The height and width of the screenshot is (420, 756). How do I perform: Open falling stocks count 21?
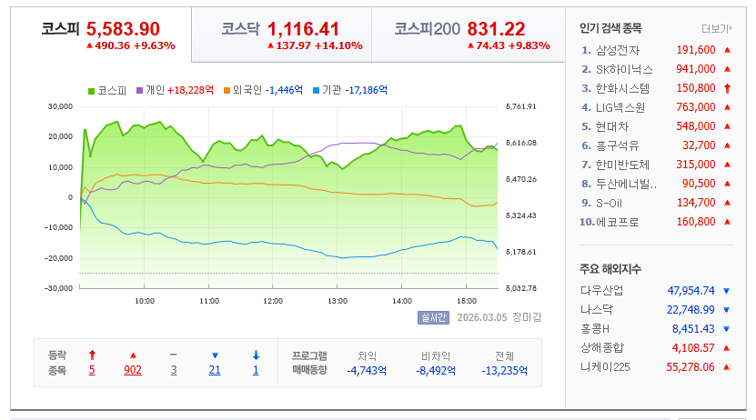(x=215, y=370)
